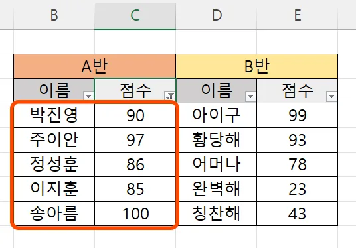The image size is (356, 248).
Task: Select the cell containing 송아름
Action: tap(54, 214)
